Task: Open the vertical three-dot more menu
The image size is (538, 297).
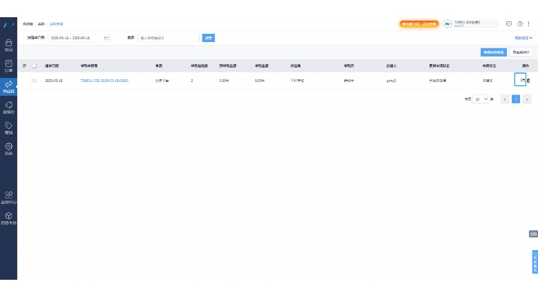Action: [529, 23]
